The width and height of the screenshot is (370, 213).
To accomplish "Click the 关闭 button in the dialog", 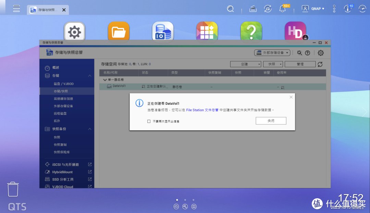I will click(271, 121).
